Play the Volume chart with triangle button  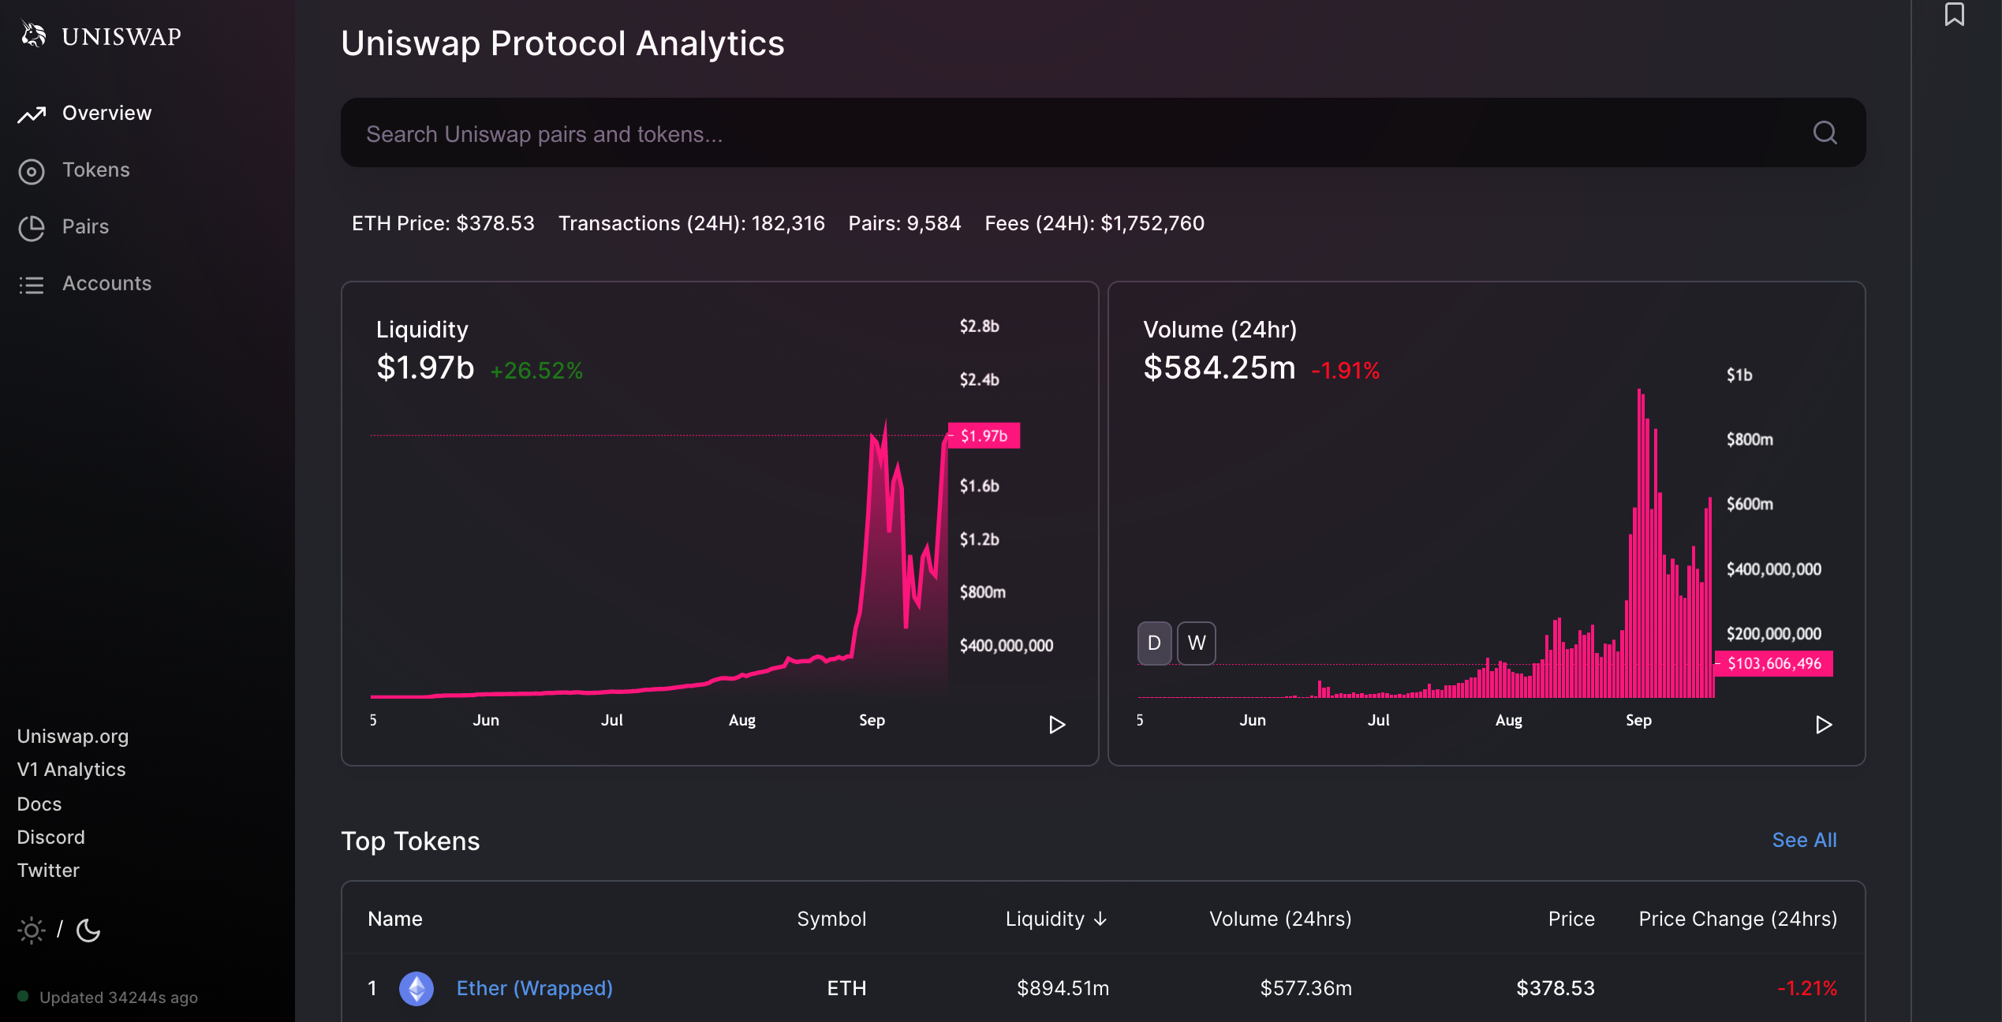pyautogui.click(x=1824, y=724)
